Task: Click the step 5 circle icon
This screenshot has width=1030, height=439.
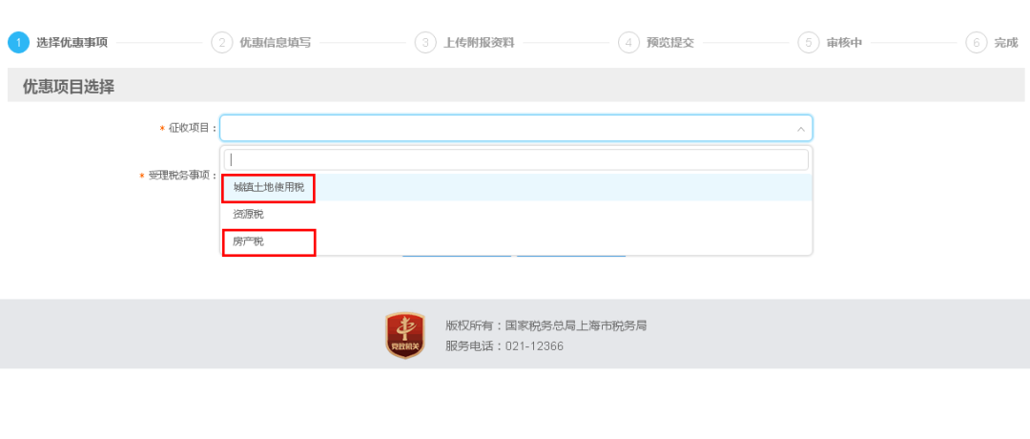Action: pos(809,43)
